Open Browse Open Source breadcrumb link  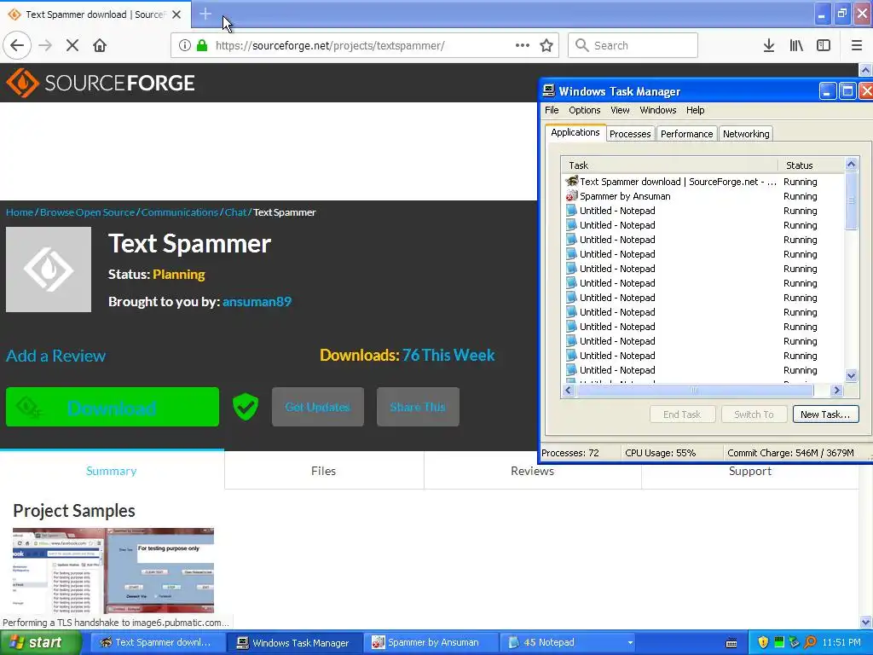[88, 212]
